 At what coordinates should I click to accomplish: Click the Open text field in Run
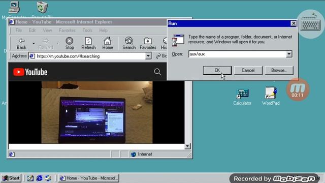click(x=237, y=54)
